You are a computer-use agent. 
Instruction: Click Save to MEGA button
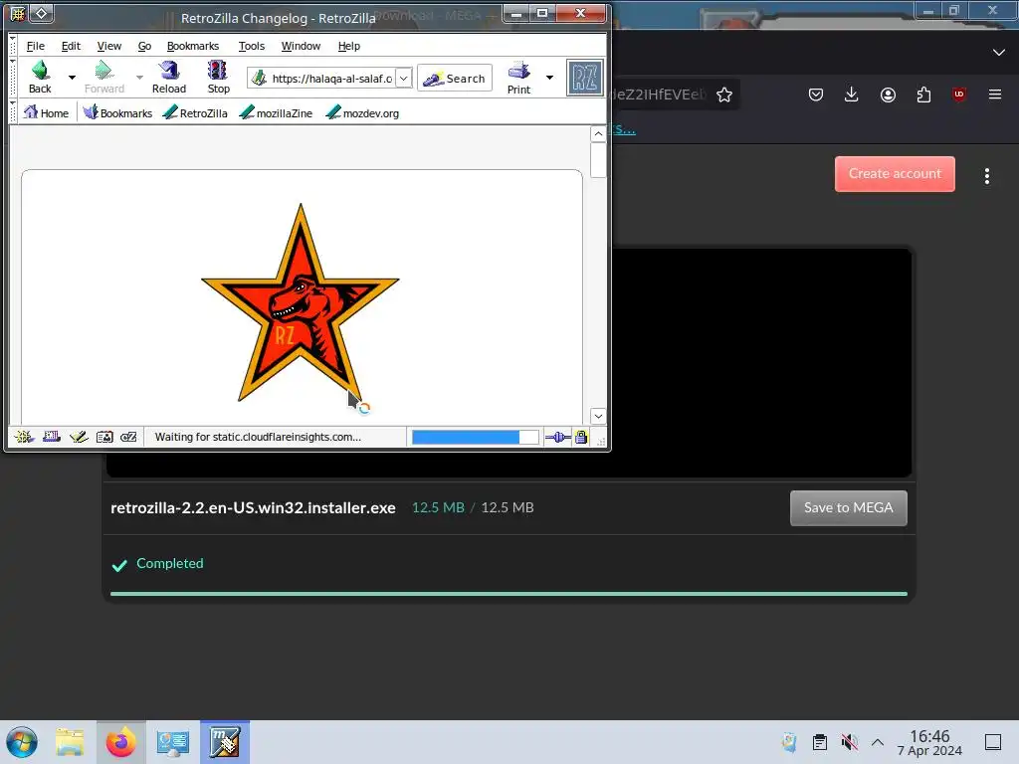pos(848,508)
